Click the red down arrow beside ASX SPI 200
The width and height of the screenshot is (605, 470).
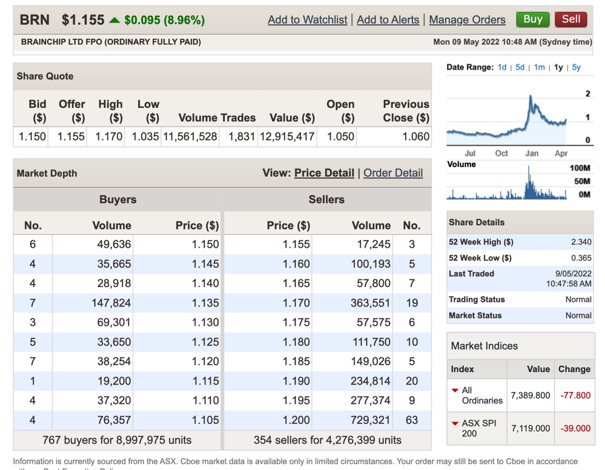455,423
